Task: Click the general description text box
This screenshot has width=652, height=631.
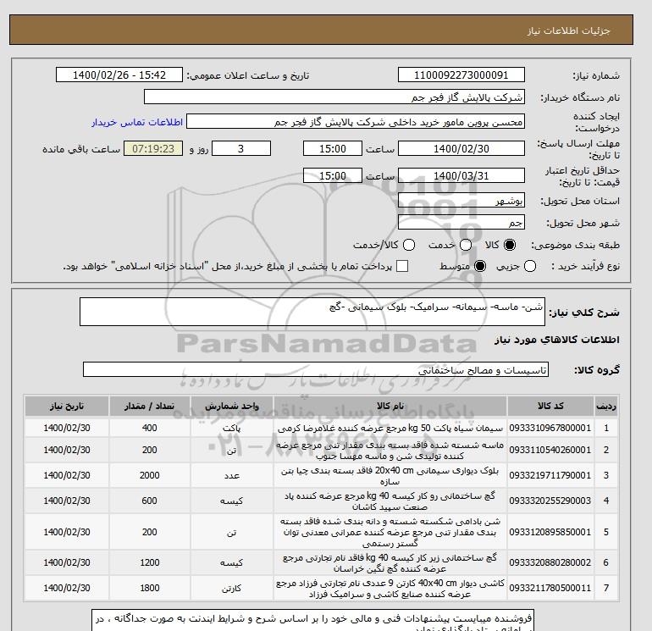Action: (x=312, y=312)
